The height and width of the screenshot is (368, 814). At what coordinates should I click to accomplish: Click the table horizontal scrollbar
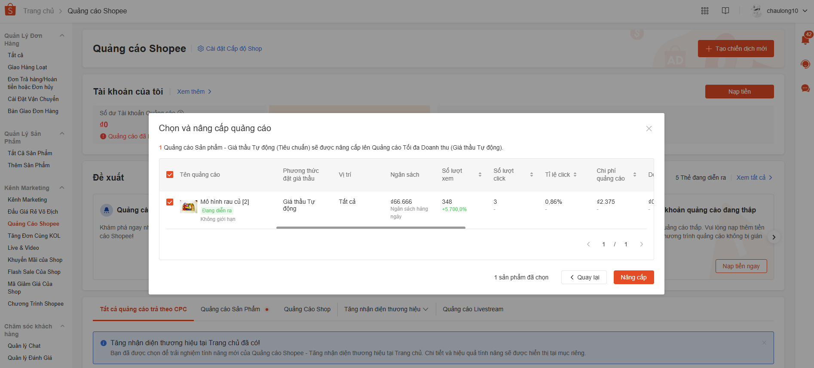click(x=371, y=227)
